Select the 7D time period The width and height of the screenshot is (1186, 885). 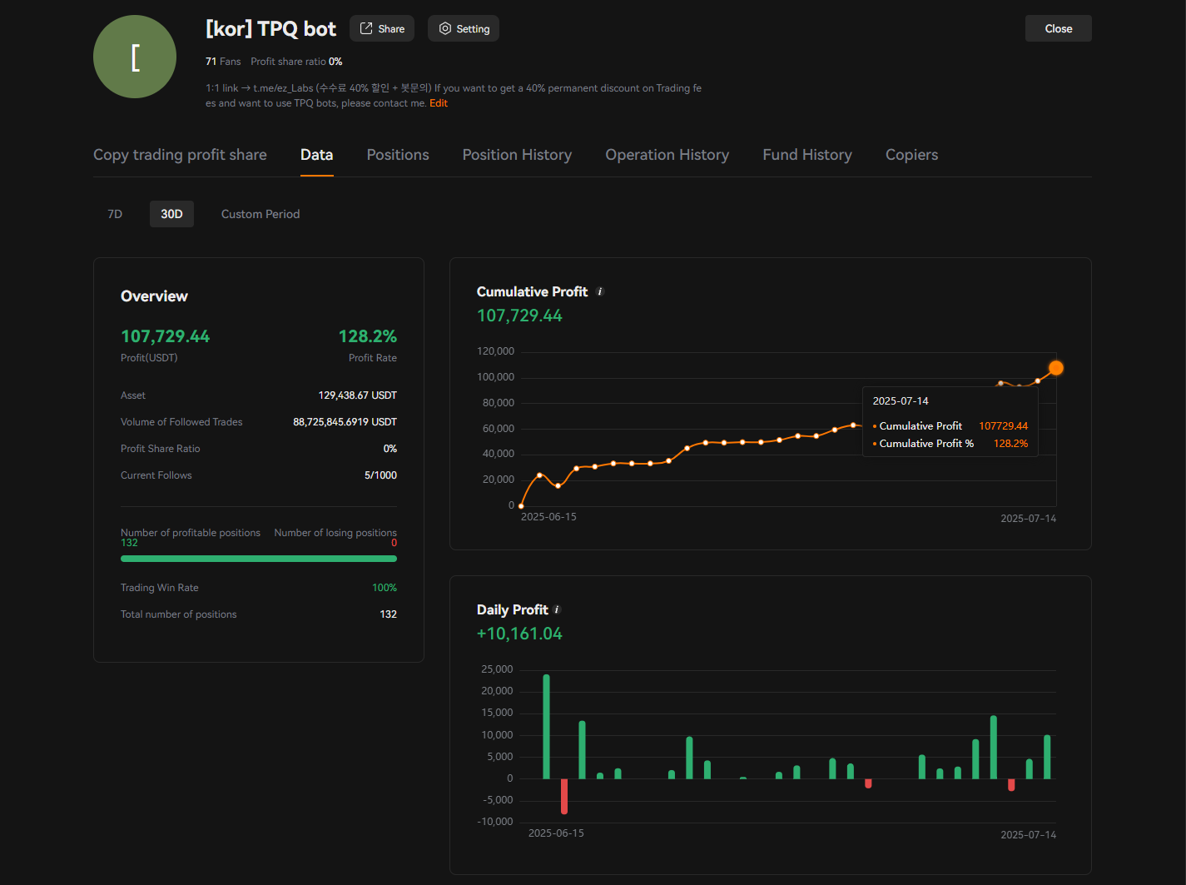(115, 214)
